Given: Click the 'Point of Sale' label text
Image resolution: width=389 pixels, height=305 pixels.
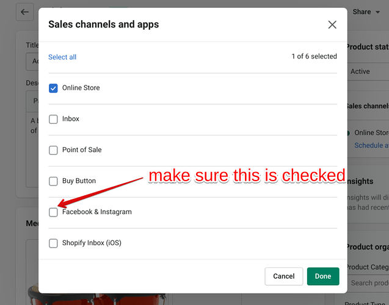Looking at the screenshot, I should [82, 149].
